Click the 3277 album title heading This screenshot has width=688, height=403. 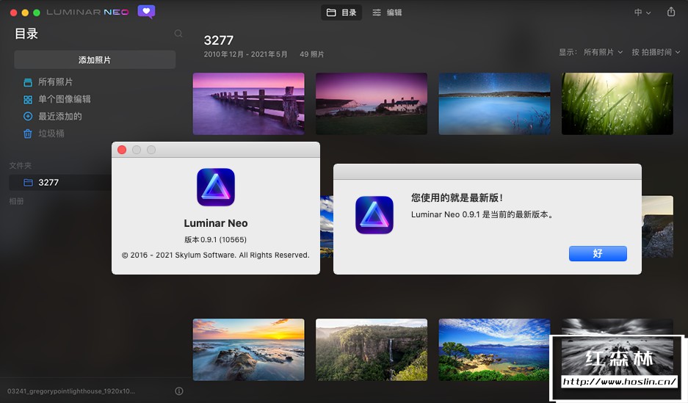click(219, 40)
